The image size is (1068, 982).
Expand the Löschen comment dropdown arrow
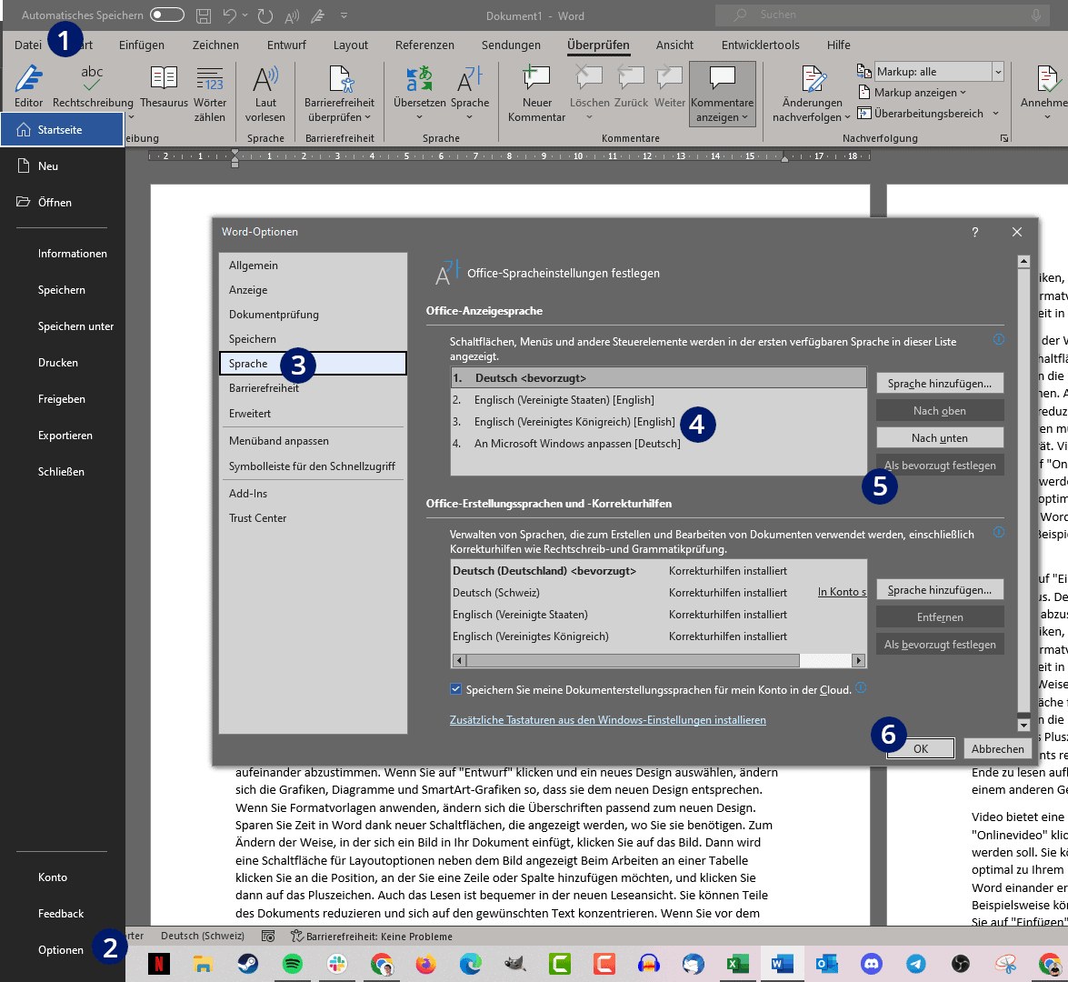click(x=589, y=117)
